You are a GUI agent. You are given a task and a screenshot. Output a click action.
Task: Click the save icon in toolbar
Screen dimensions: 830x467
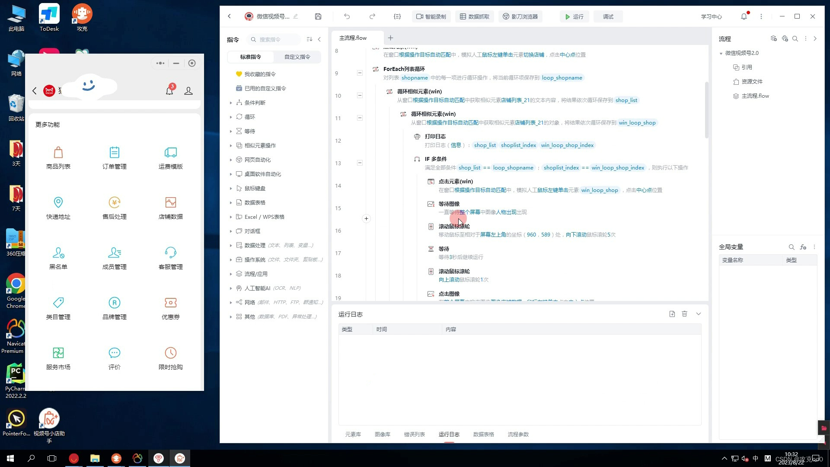tap(318, 16)
